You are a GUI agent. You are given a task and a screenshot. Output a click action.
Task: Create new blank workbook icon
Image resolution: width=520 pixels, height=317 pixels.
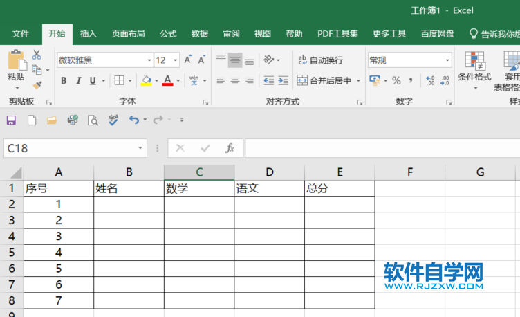pos(32,120)
